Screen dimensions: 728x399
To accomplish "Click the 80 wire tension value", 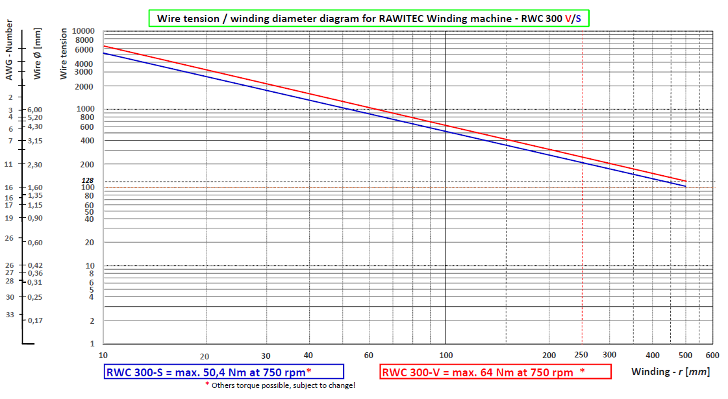I will (89, 196).
